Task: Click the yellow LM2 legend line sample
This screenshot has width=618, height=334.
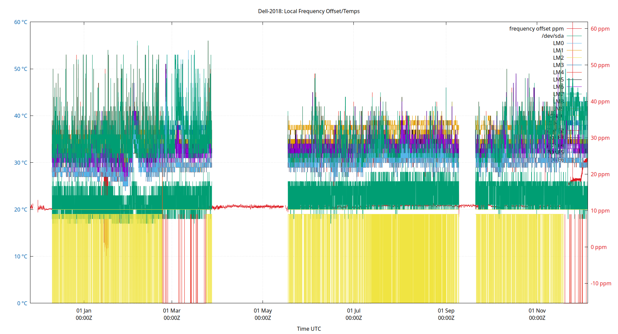Action: (x=574, y=57)
